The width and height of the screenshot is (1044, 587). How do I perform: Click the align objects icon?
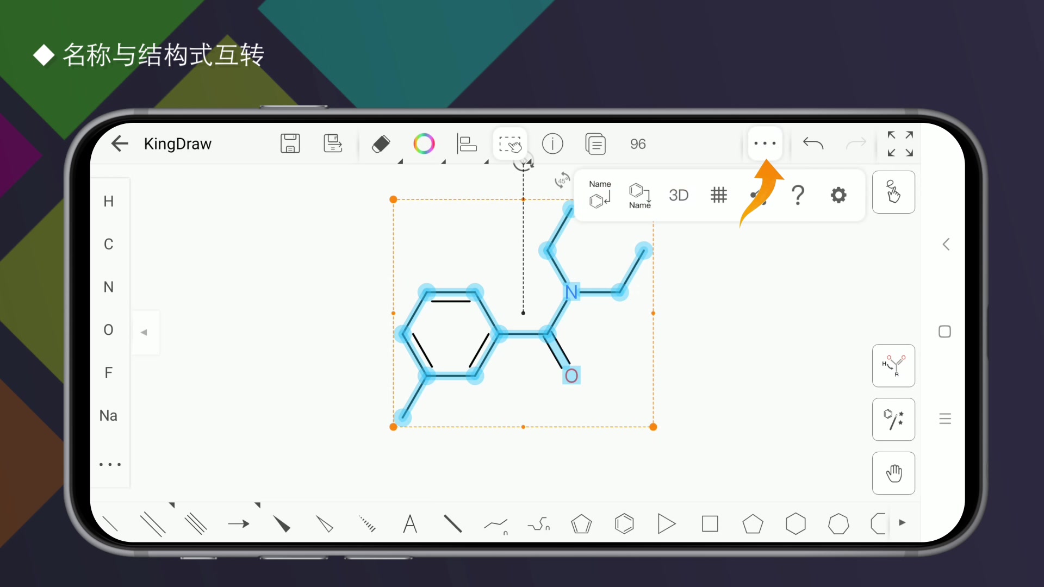click(467, 144)
